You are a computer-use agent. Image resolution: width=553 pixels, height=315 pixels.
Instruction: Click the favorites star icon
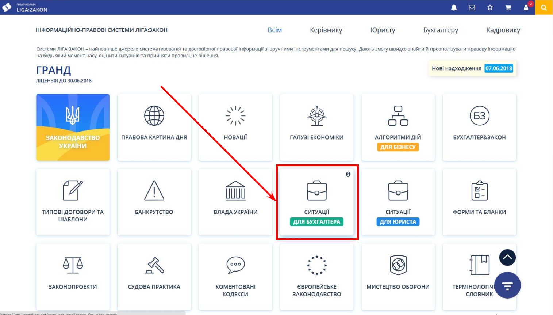coord(490,7)
